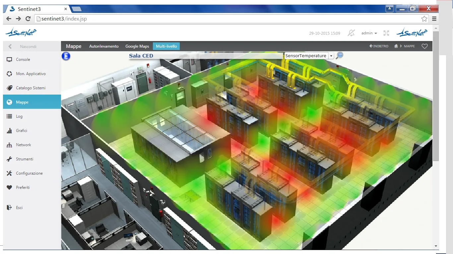Select the Multi-livello tab

(166, 46)
